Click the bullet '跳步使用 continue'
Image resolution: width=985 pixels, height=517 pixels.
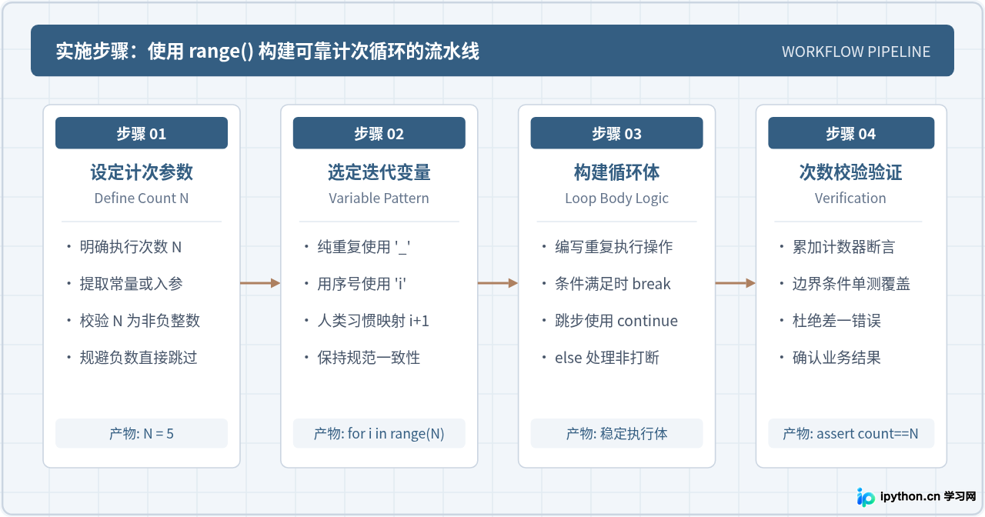(x=616, y=321)
